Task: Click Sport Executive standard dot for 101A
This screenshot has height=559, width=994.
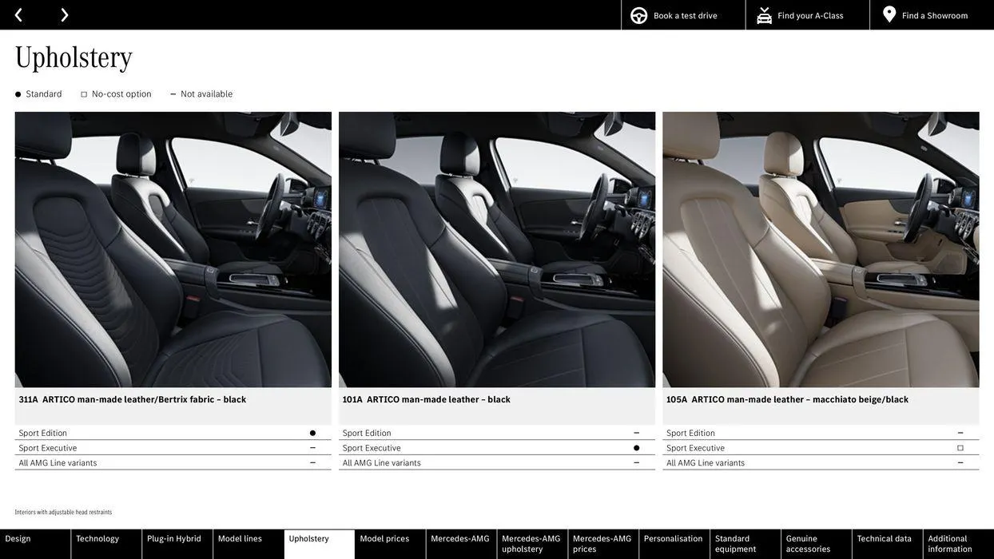Action: pos(636,449)
